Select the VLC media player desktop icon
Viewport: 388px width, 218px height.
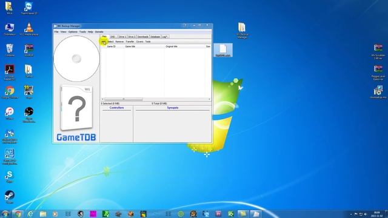click(x=29, y=30)
